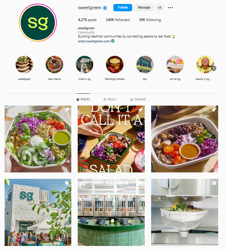View the 349K followers list
This screenshot has width=227, height=249.
(x=118, y=20)
